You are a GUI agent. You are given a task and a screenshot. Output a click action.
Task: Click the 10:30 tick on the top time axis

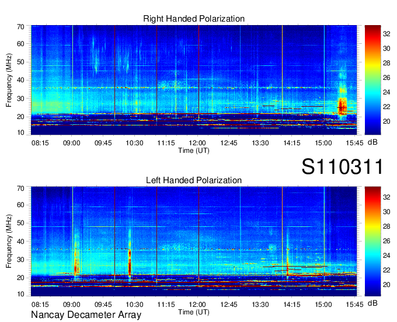134,143
